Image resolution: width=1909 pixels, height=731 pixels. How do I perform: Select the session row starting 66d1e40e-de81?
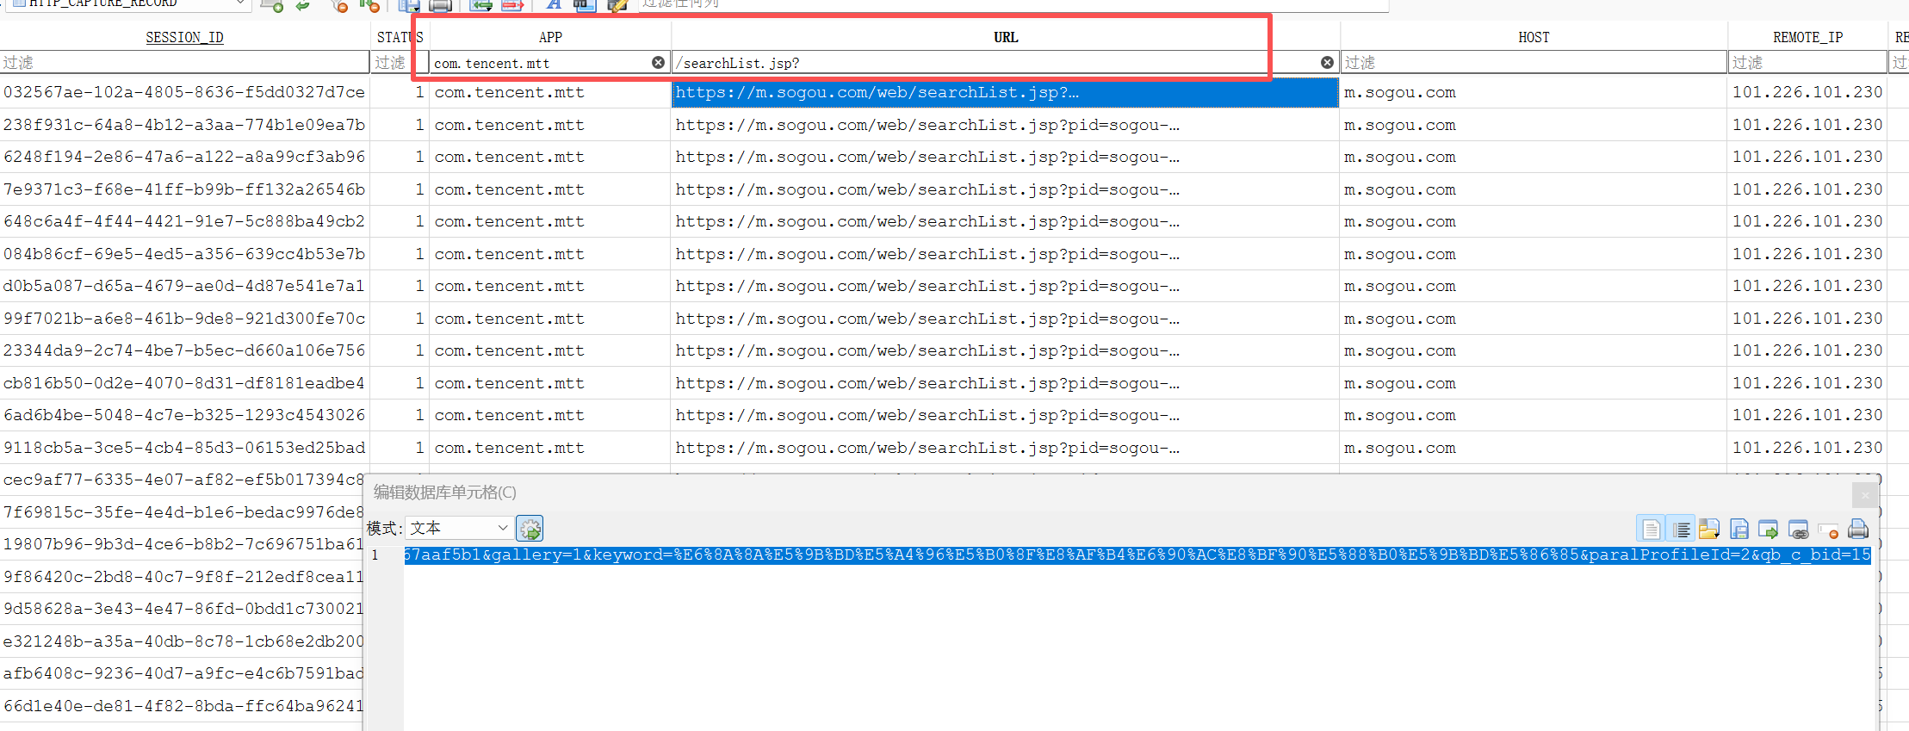click(183, 706)
